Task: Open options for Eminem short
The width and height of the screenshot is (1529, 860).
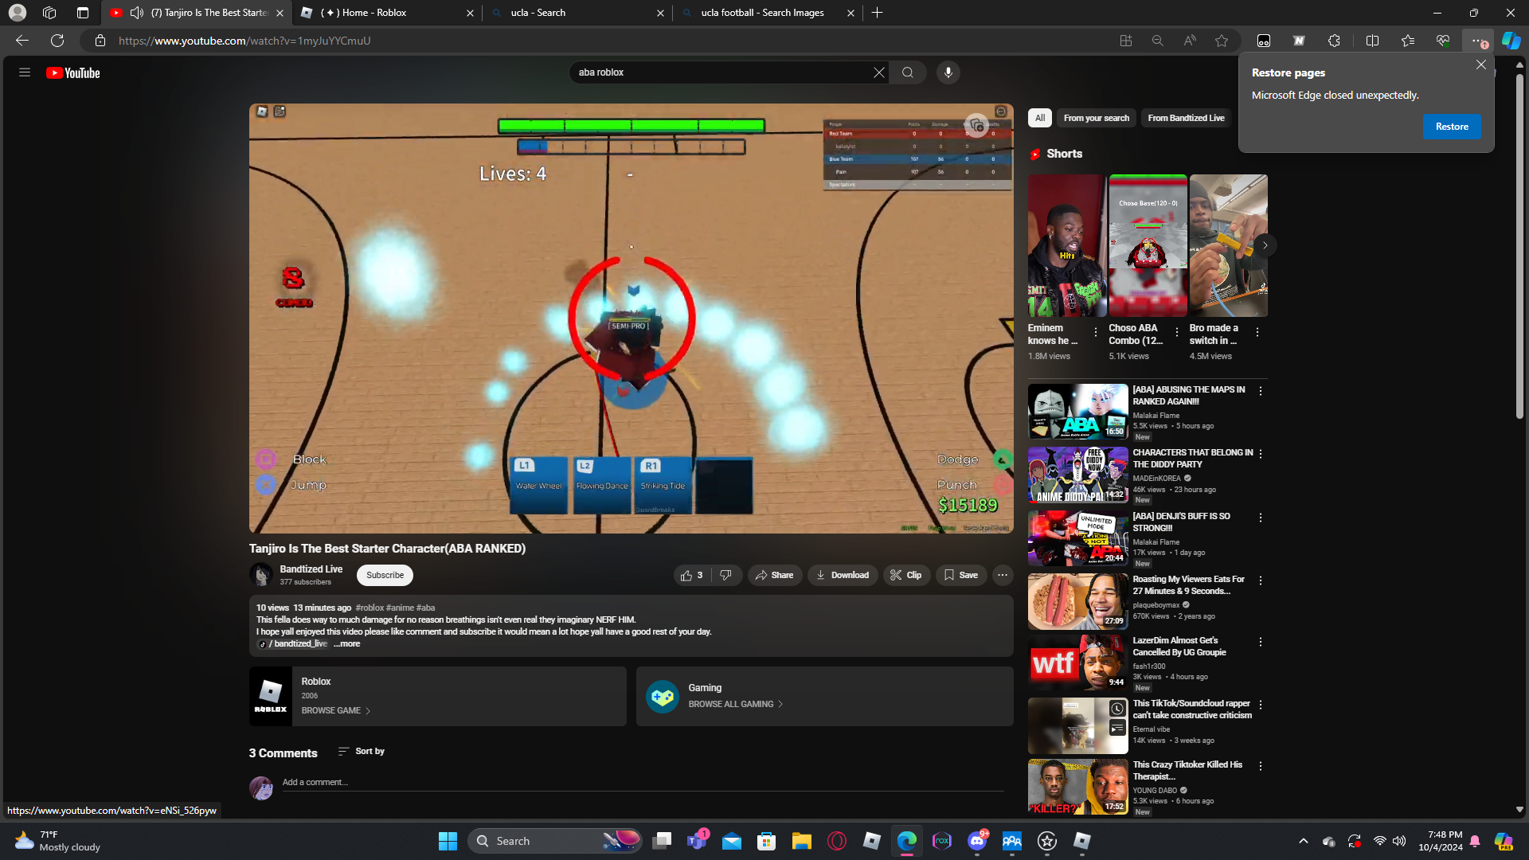Action: (1096, 332)
